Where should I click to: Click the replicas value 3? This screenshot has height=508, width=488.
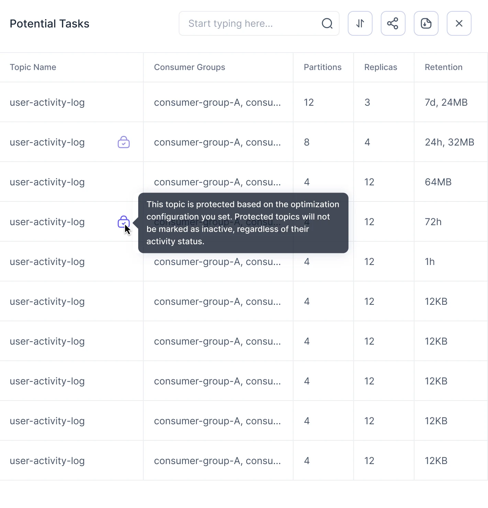coord(367,102)
